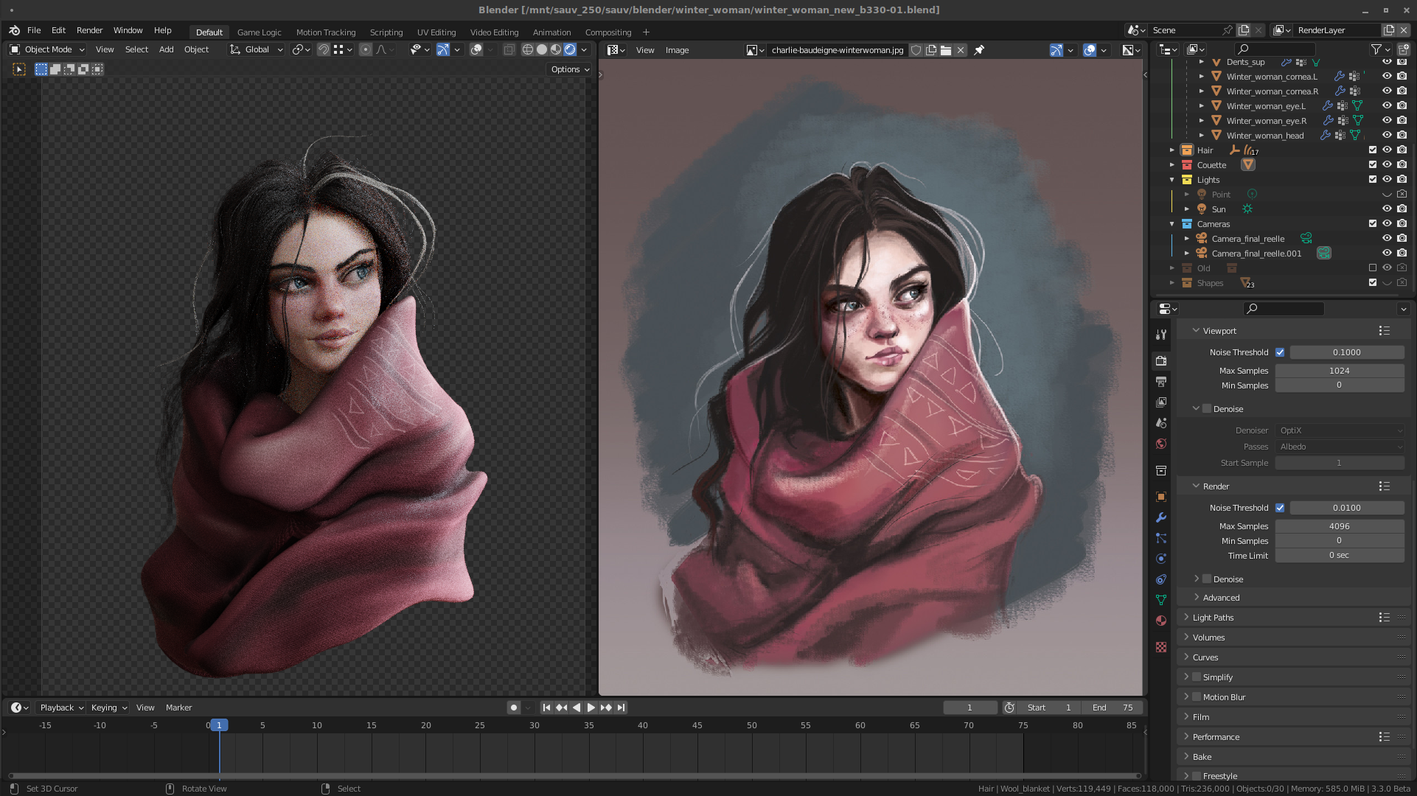Open the Output properties tab
The height and width of the screenshot is (796, 1417).
[x=1161, y=382]
